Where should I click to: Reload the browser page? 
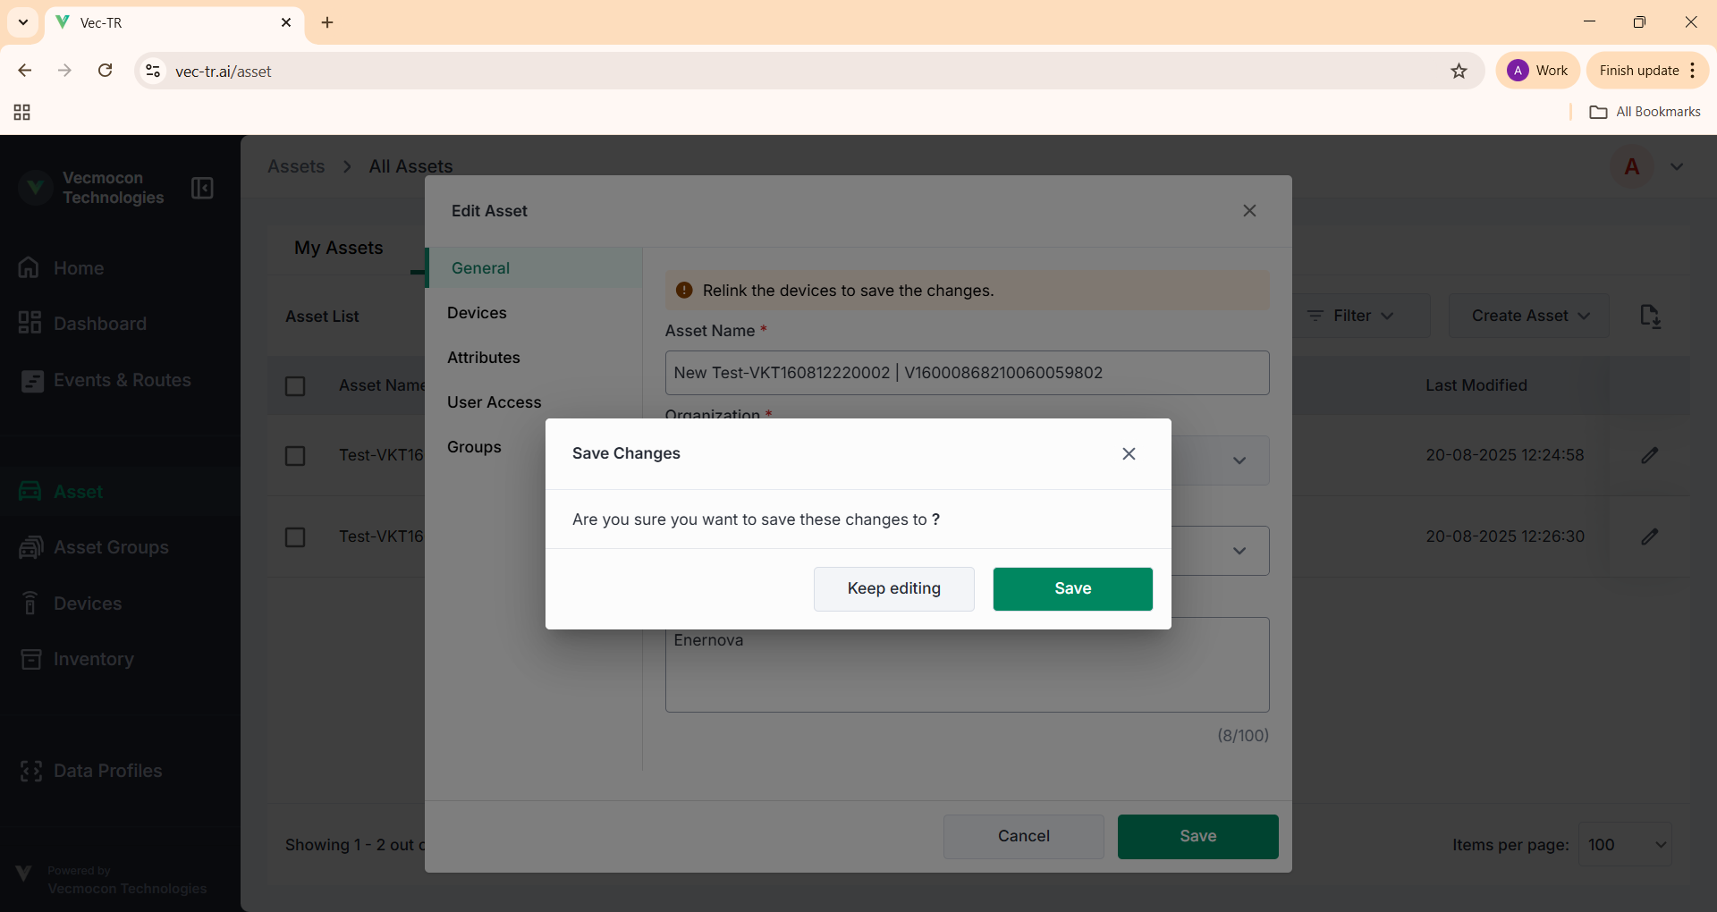[x=105, y=71]
